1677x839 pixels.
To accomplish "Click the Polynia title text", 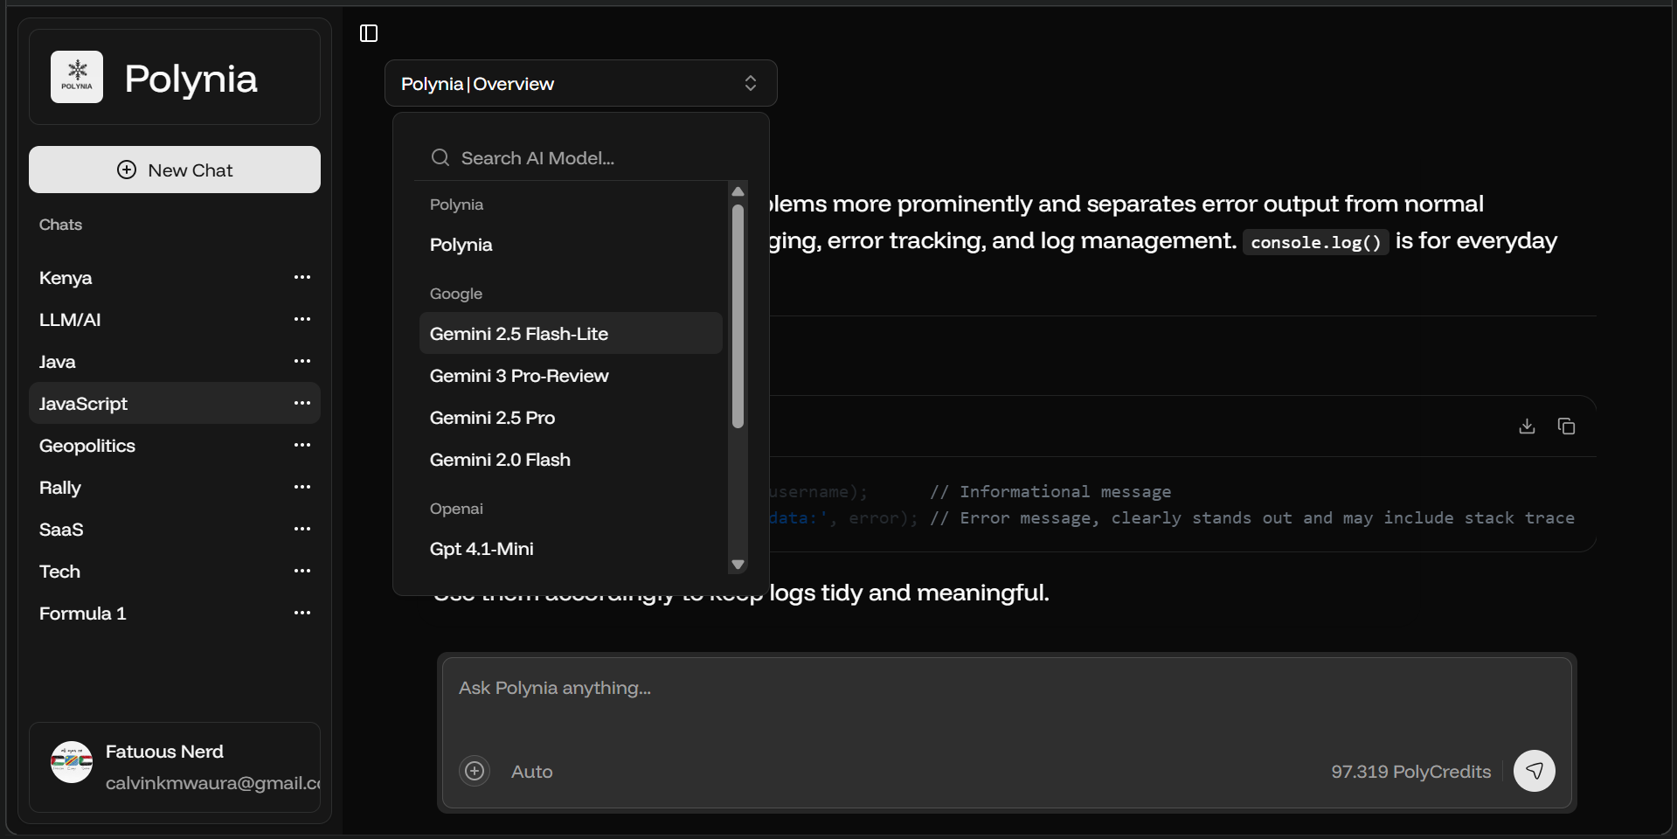I will pos(191,79).
